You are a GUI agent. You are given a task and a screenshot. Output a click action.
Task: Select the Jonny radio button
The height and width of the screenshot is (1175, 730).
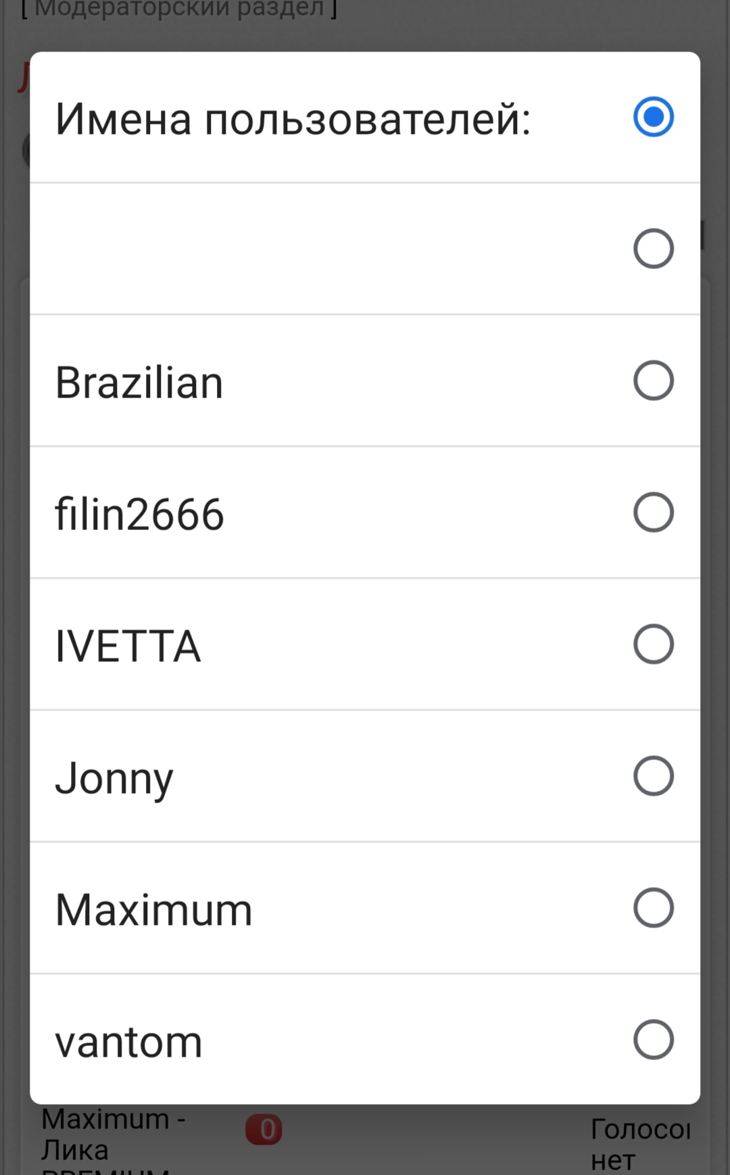tap(653, 776)
